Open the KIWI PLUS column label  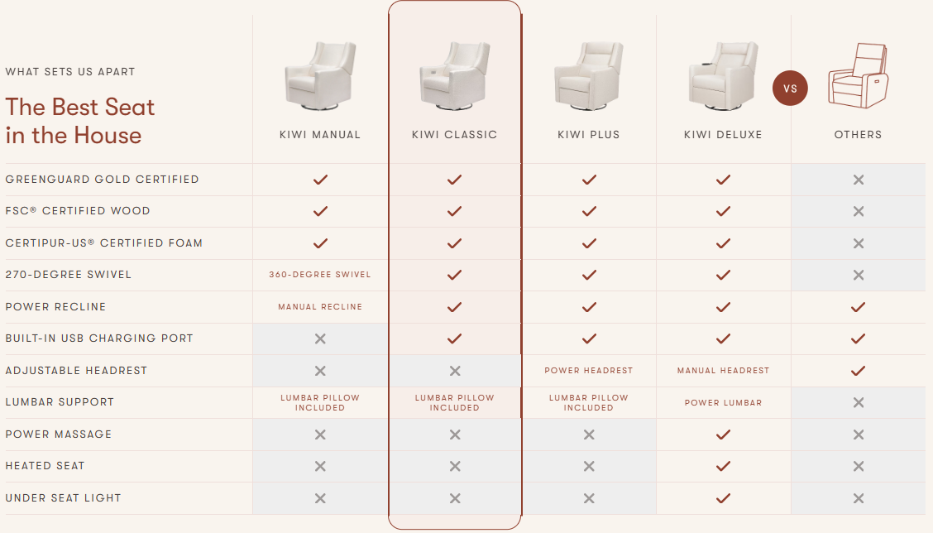pos(588,135)
